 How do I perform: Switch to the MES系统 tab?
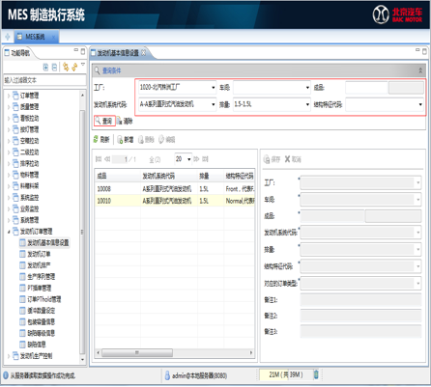tap(36, 37)
